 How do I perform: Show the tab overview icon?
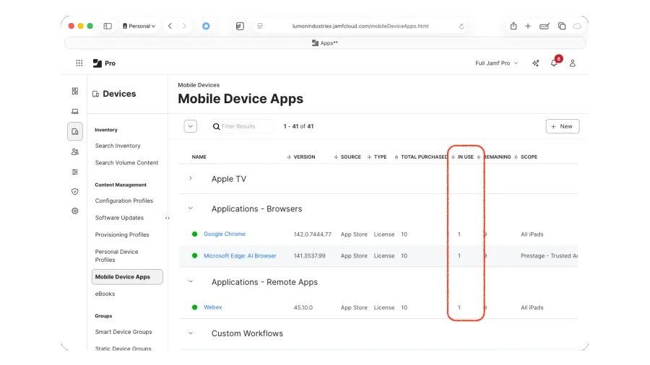click(x=562, y=26)
